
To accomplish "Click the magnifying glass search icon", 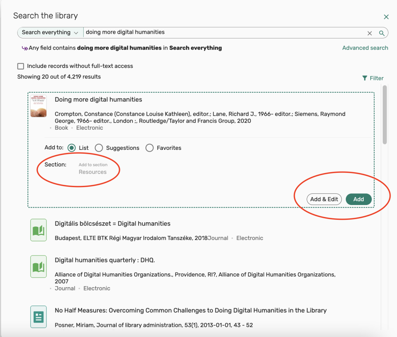I will pyautogui.click(x=381, y=33).
